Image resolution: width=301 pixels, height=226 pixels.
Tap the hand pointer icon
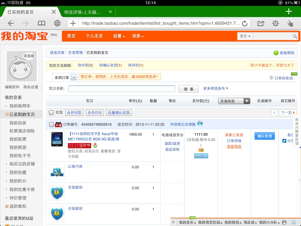pos(290,24)
